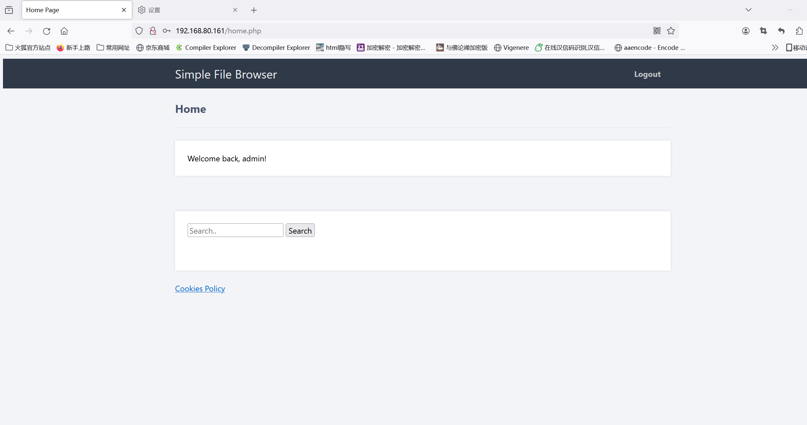This screenshot has width=807, height=425.
Task: Bookmark this page with the star icon
Action: pos(671,31)
